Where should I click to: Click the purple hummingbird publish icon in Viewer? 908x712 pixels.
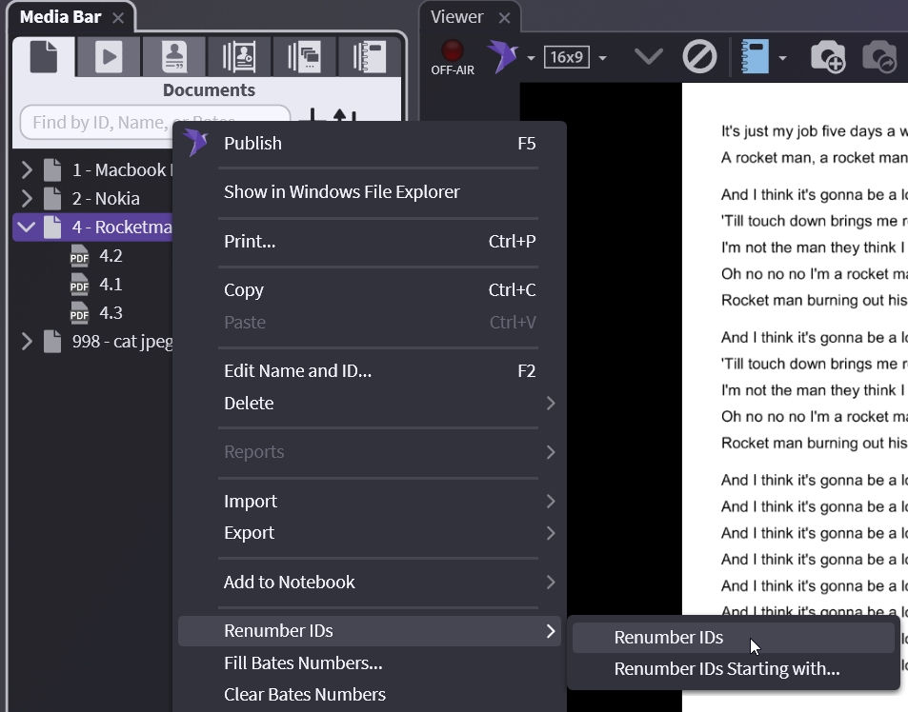[502, 57]
